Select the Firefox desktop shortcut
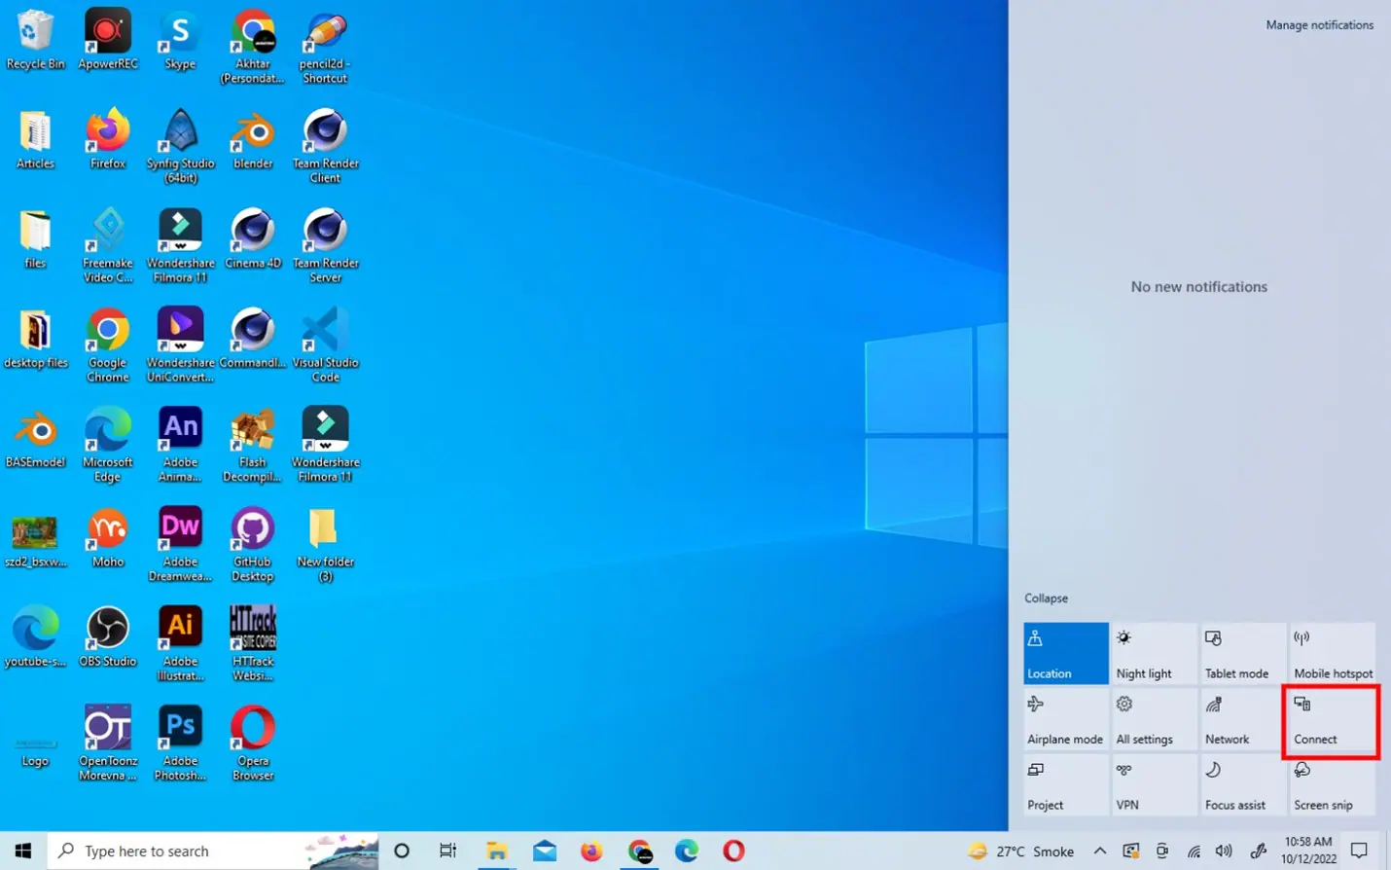The height and width of the screenshot is (870, 1391). (x=108, y=139)
